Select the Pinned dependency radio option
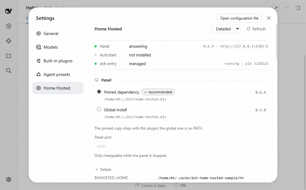Viewport: 306px width, 190px height. [x=99, y=92]
